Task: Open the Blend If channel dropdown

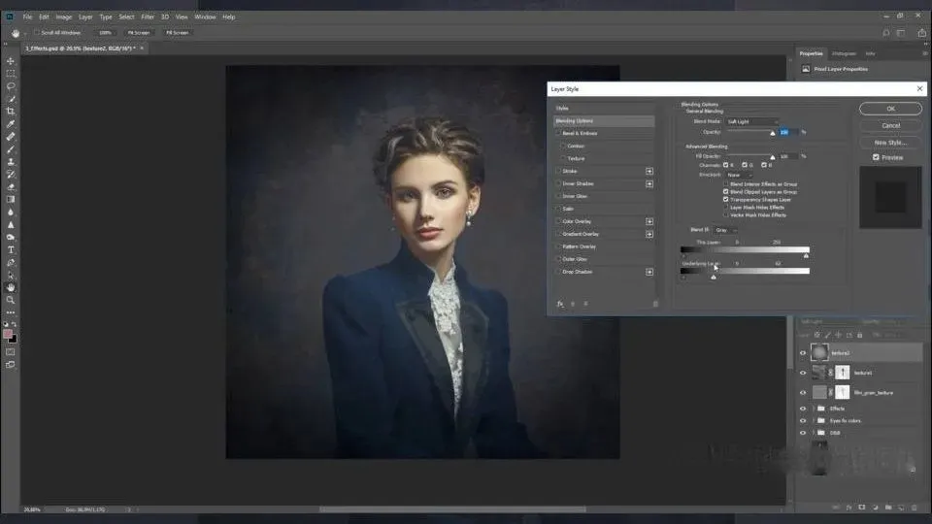Action: [x=725, y=230]
